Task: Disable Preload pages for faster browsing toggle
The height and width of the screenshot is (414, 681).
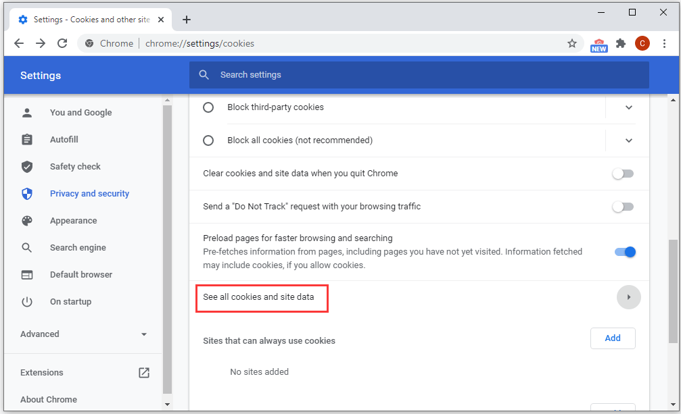Action: pyautogui.click(x=625, y=252)
